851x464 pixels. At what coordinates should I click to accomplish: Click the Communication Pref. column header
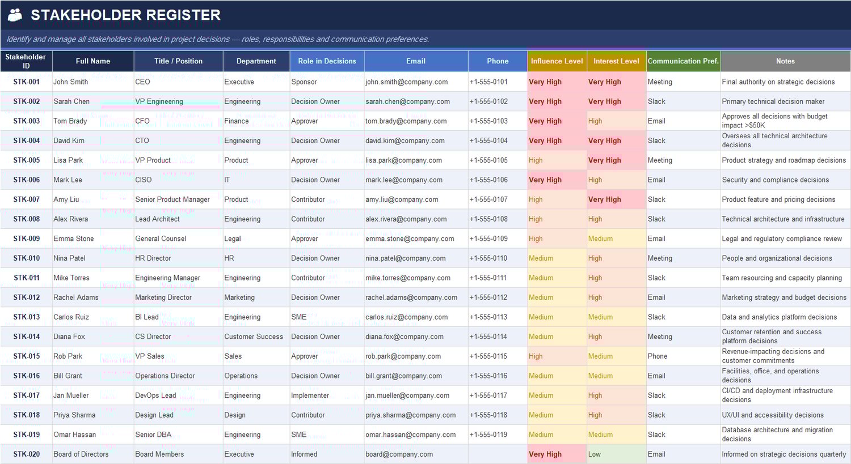683,61
